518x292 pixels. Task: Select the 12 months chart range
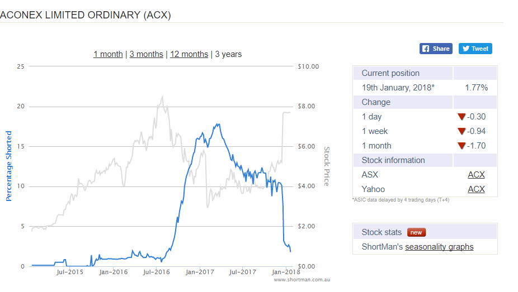point(189,54)
